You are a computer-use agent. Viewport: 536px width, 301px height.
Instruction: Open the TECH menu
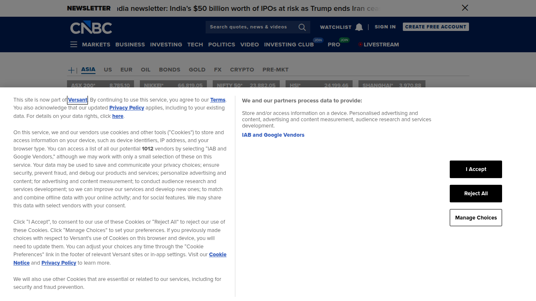(195, 45)
